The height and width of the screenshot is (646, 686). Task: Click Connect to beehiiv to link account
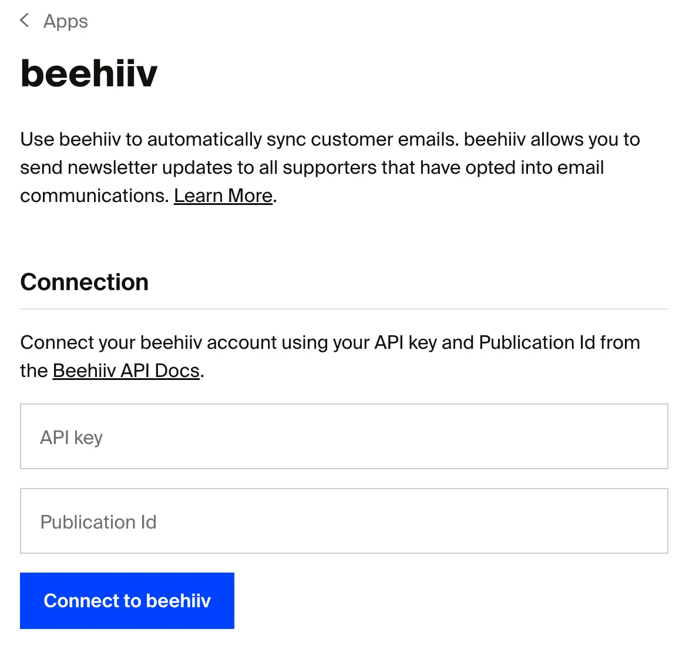coord(127,600)
